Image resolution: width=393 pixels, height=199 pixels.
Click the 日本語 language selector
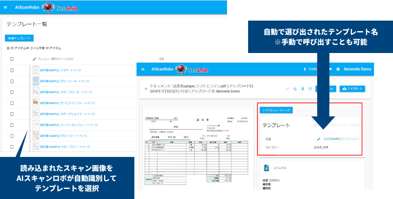[312, 69]
